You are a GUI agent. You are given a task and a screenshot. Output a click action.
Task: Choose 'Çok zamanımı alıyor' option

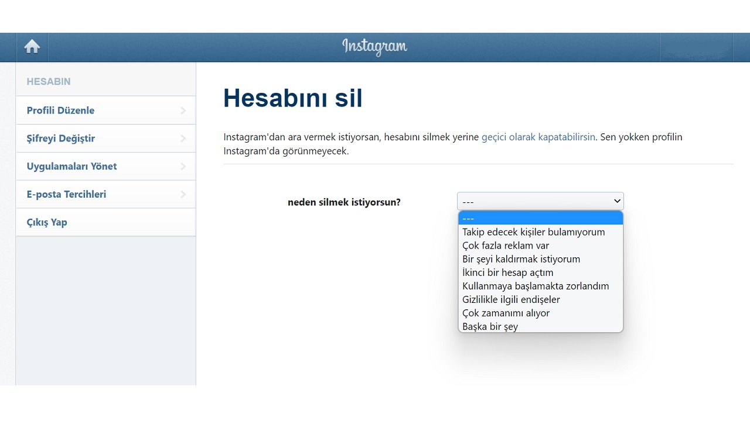(x=540, y=313)
